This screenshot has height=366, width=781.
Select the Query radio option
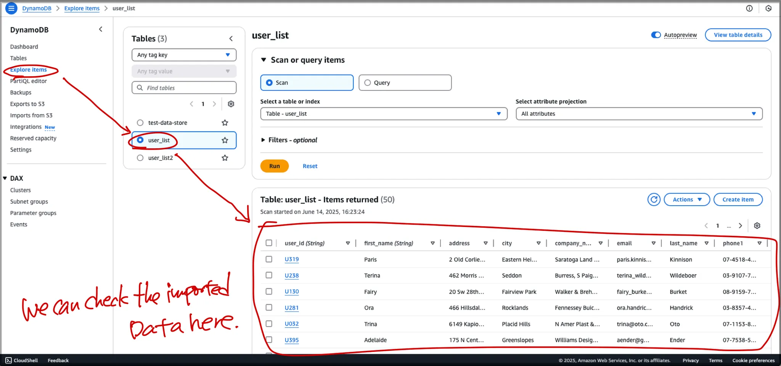[x=368, y=83]
